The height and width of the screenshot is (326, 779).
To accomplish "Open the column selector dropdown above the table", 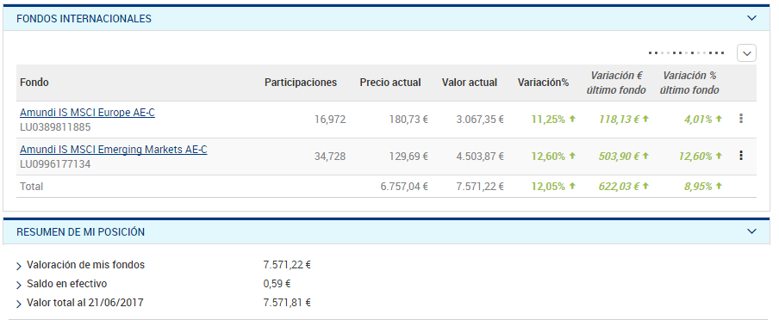I will pos(746,52).
